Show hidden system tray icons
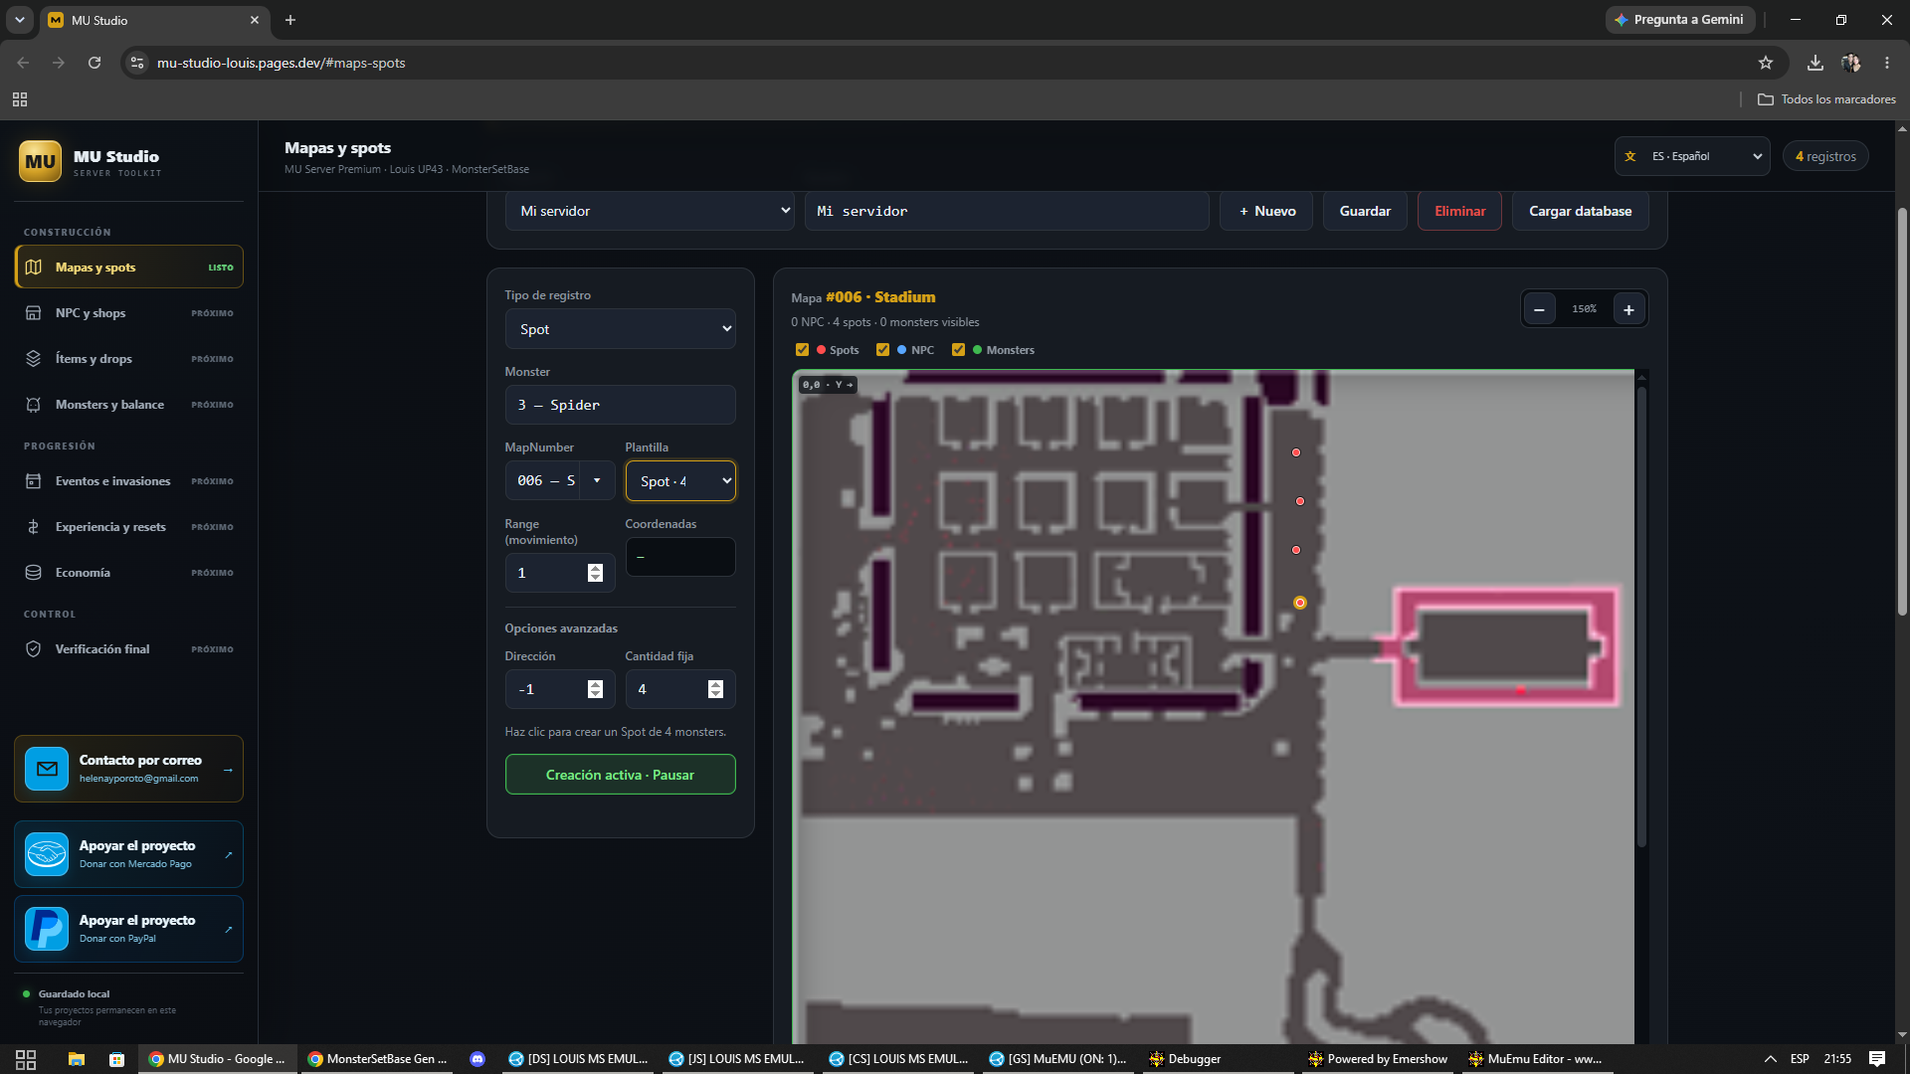Screen dimensions: 1910x1074 tap(1771, 1059)
